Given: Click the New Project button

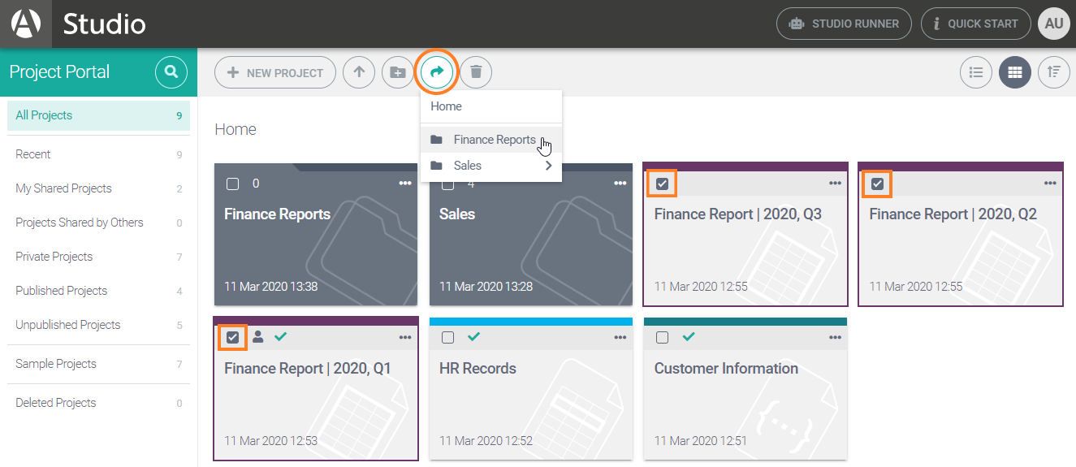Looking at the screenshot, I should [275, 72].
